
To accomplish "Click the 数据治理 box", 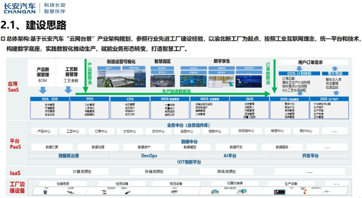I will (x=98, y=147).
